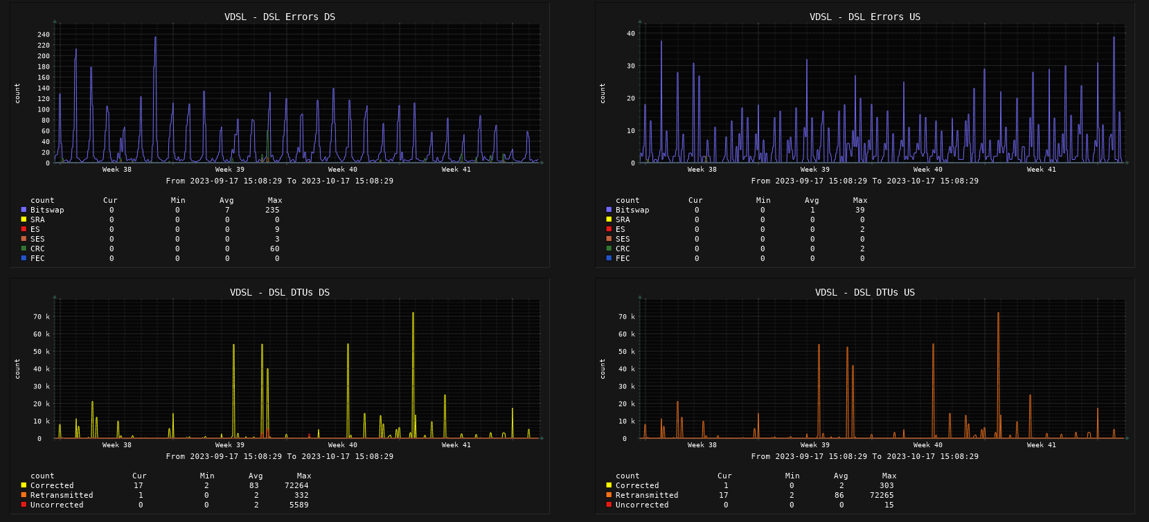Select CRC max value 60 in Errors DS
The height and width of the screenshot is (522, 1149).
pyautogui.click(x=275, y=249)
